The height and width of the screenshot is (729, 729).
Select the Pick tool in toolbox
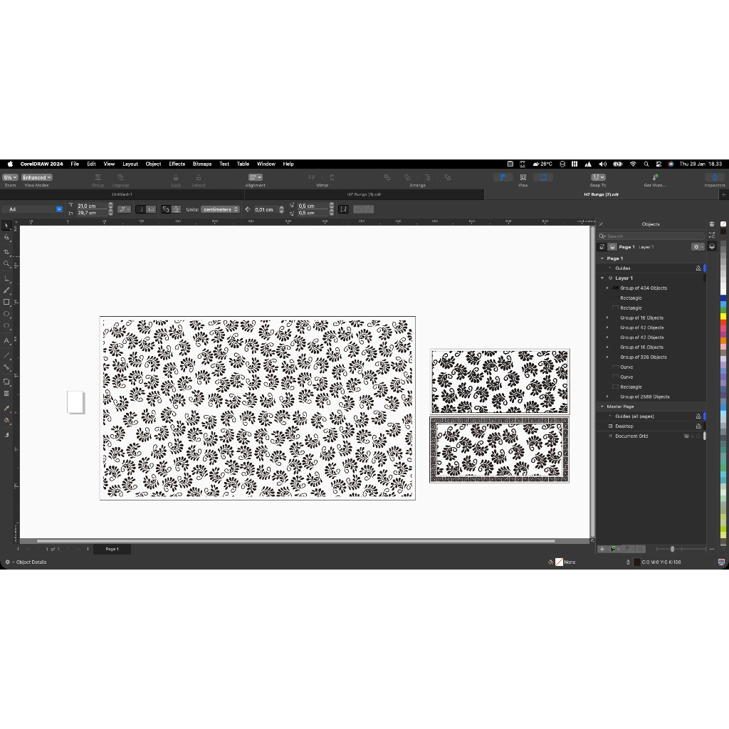(x=6, y=226)
